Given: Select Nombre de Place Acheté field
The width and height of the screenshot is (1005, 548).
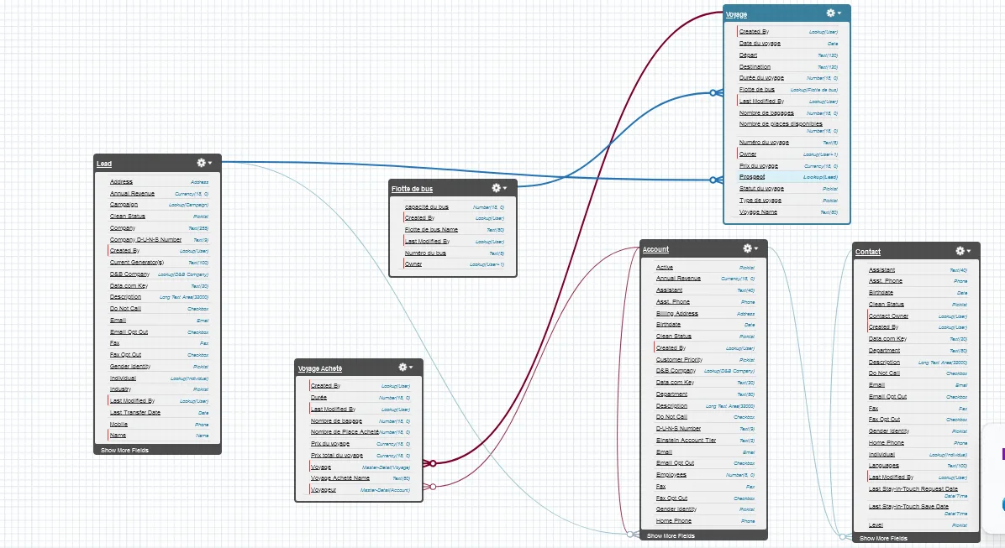Looking at the screenshot, I should coord(360,432).
